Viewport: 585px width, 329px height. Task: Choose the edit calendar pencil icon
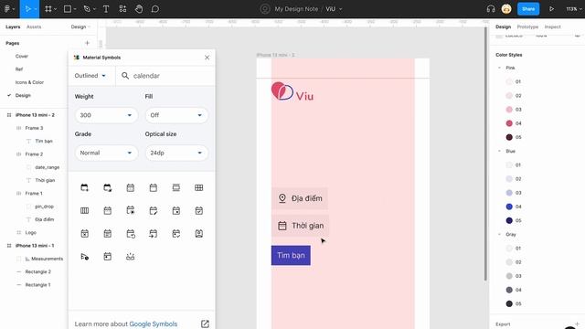(x=153, y=211)
